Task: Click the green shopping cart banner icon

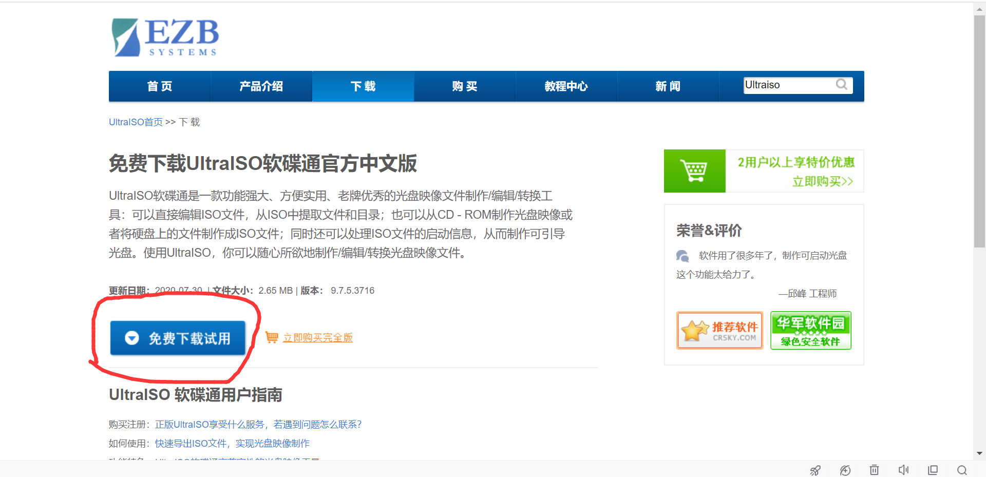Action: click(x=695, y=171)
